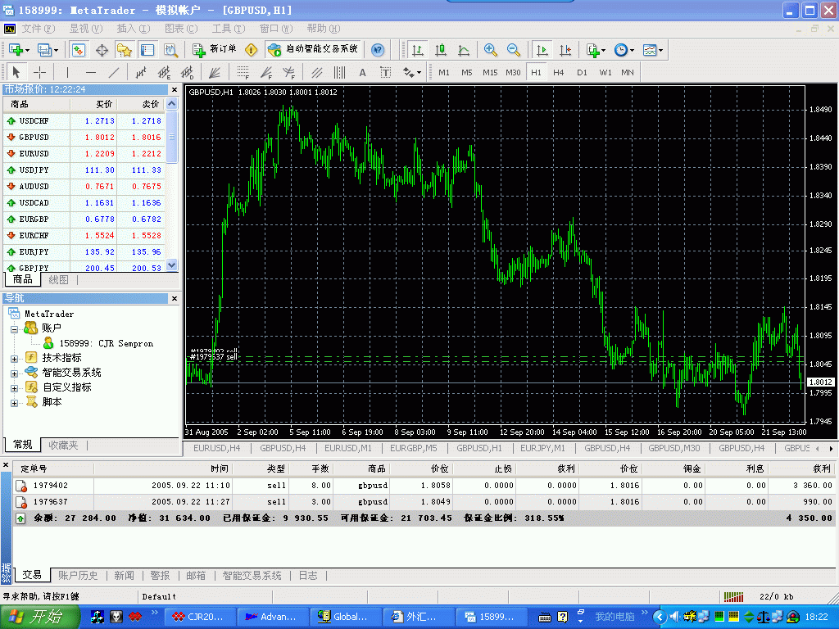Select the crosshair cursor tool
The width and height of the screenshot is (839, 629).
pos(39,72)
